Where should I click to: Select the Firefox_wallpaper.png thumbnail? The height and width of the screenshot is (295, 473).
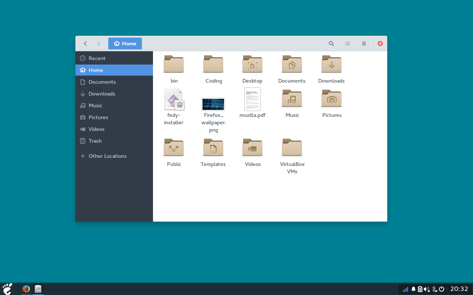click(x=213, y=104)
